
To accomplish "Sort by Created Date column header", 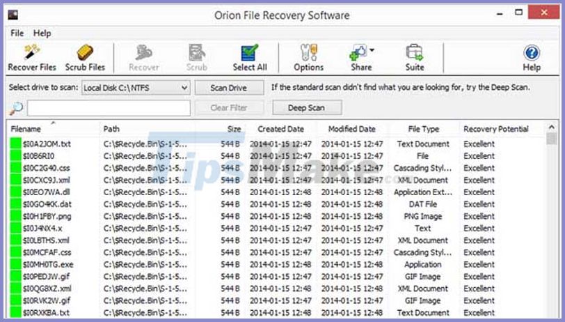I will tap(280, 129).
